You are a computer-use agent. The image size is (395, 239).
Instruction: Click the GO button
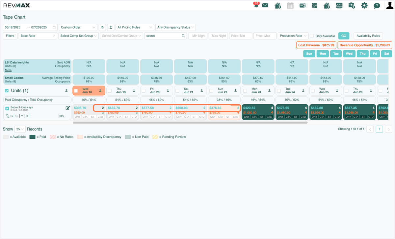(344, 36)
